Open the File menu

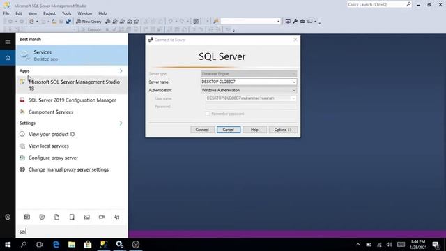click(x=6, y=13)
